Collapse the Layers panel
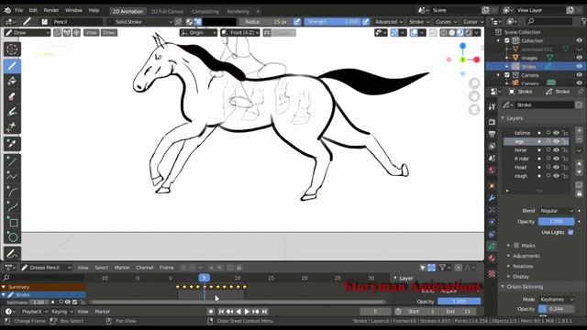The width and height of the screenshot is (587, 330). [x=515, y=118]
